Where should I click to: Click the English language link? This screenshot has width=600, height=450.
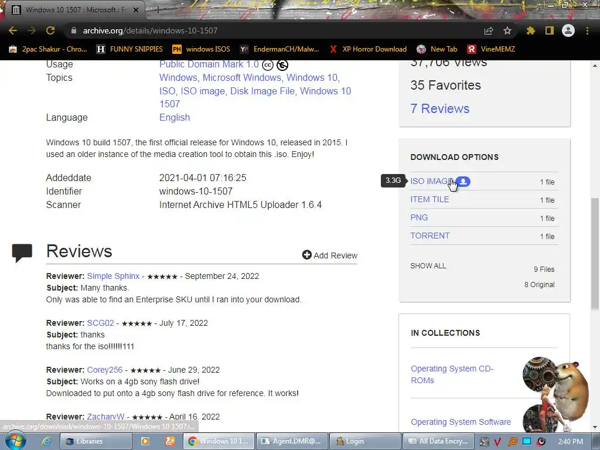click(175, 117)
